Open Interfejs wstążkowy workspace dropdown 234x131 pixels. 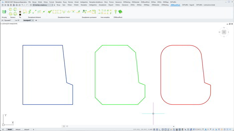pyautogui.click(x=43, y=5)
